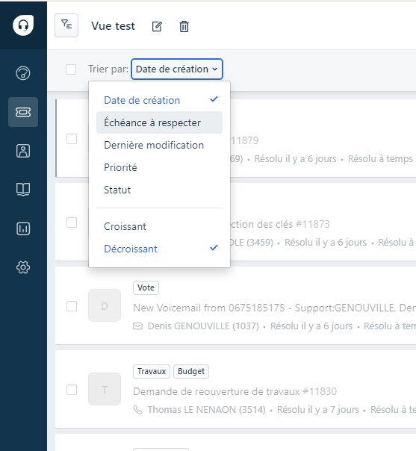Choose Dernière modification sort option

point(159,145)
